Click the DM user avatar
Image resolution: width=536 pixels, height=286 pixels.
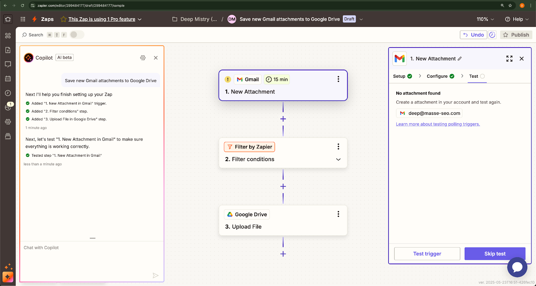pyautogui.click(x=232, y=19)
